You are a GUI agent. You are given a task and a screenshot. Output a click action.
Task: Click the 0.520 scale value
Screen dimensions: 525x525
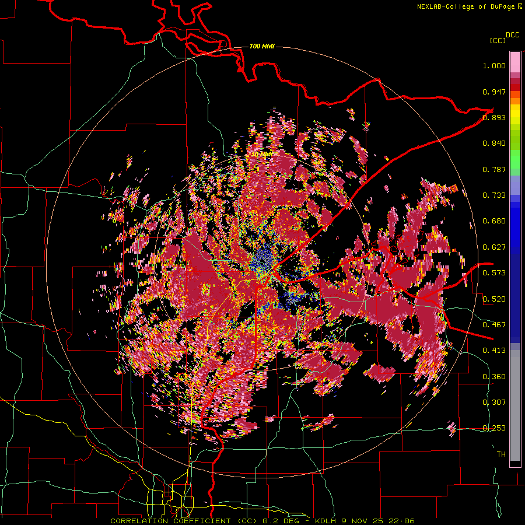click(x=494, y=299)
